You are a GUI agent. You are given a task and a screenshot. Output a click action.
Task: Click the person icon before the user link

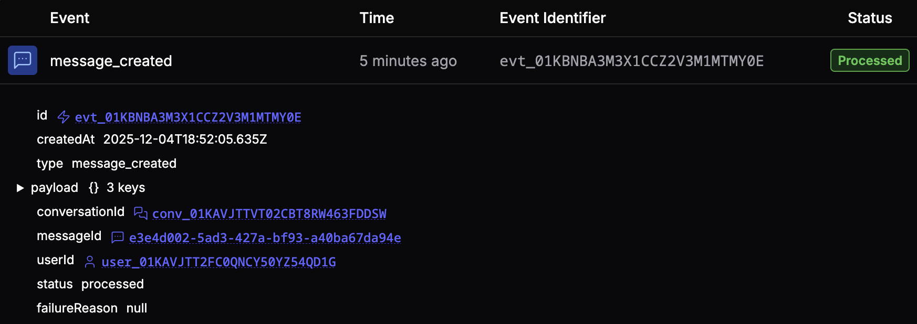point(89,261)
